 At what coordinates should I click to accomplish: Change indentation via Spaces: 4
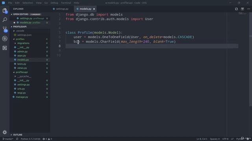[215, 139]
